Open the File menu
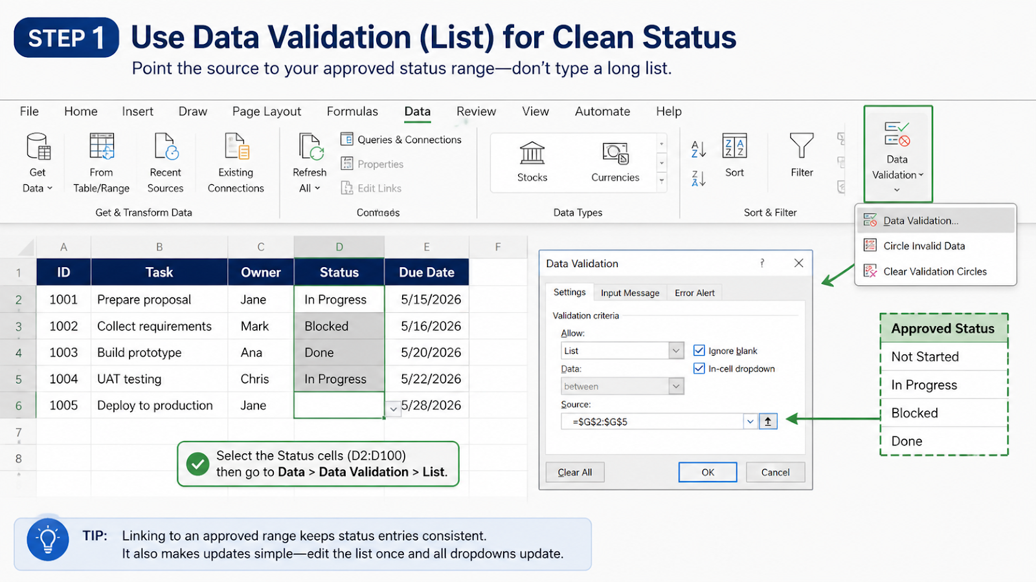This screenshot has height=582, width=1036. click(x=29, y=111)
